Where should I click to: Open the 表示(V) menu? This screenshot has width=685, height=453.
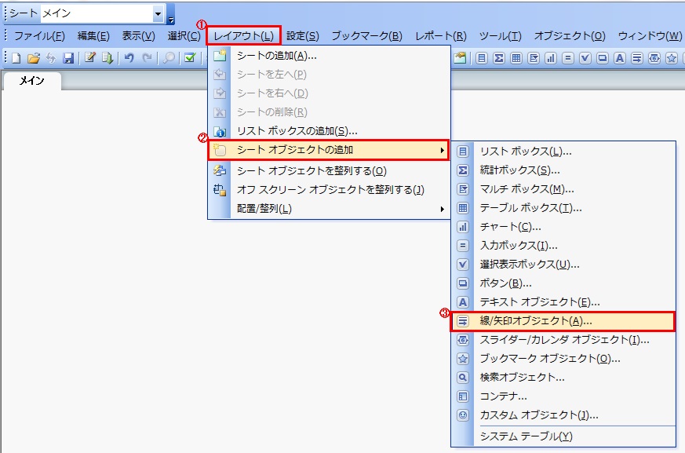[138, 36]
